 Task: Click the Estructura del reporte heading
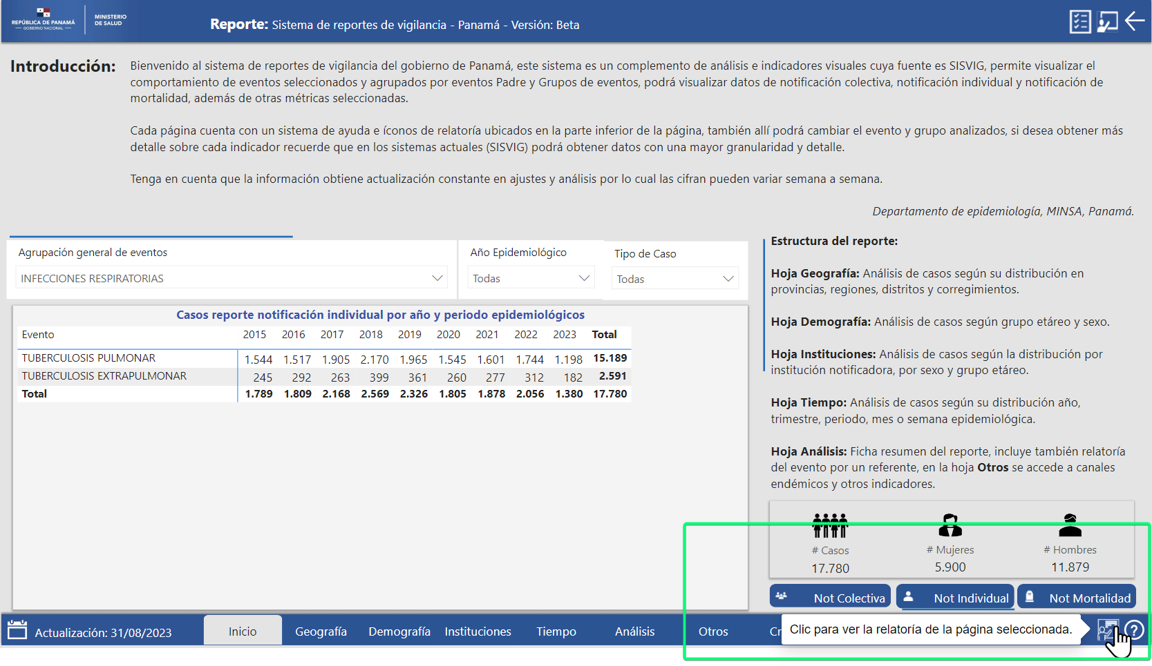(x=834, y=241)
